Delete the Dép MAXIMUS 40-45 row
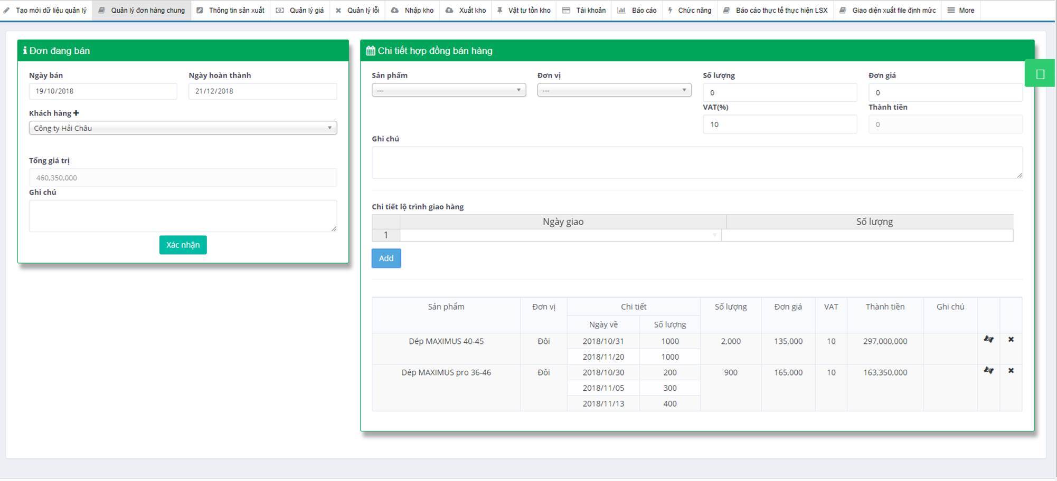The width and height of the screenshot is (1057, 481). 1011,339
